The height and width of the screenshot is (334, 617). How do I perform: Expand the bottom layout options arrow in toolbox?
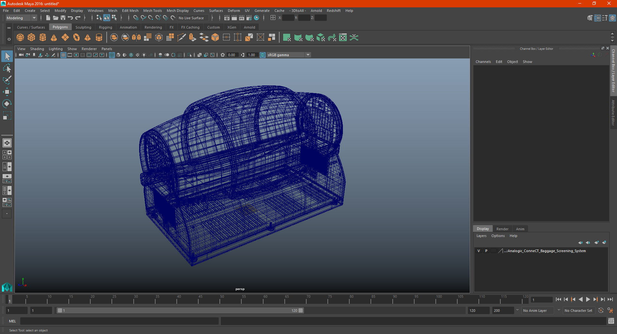pyautogui.click(x=7, y=214)
